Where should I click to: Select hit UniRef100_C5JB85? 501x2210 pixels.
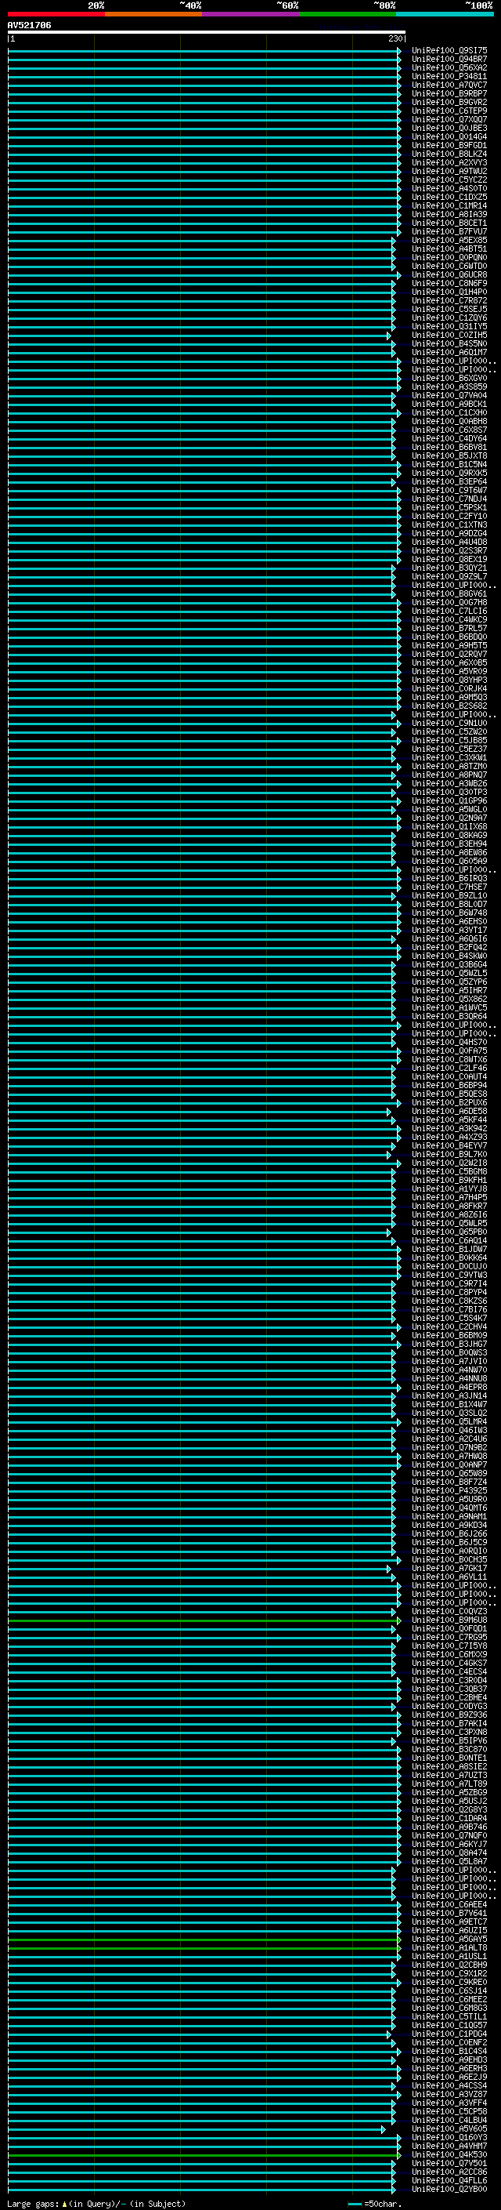[x=449, y=740]
